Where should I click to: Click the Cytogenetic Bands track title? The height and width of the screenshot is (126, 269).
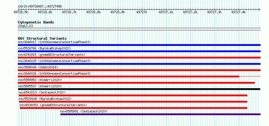36,22
